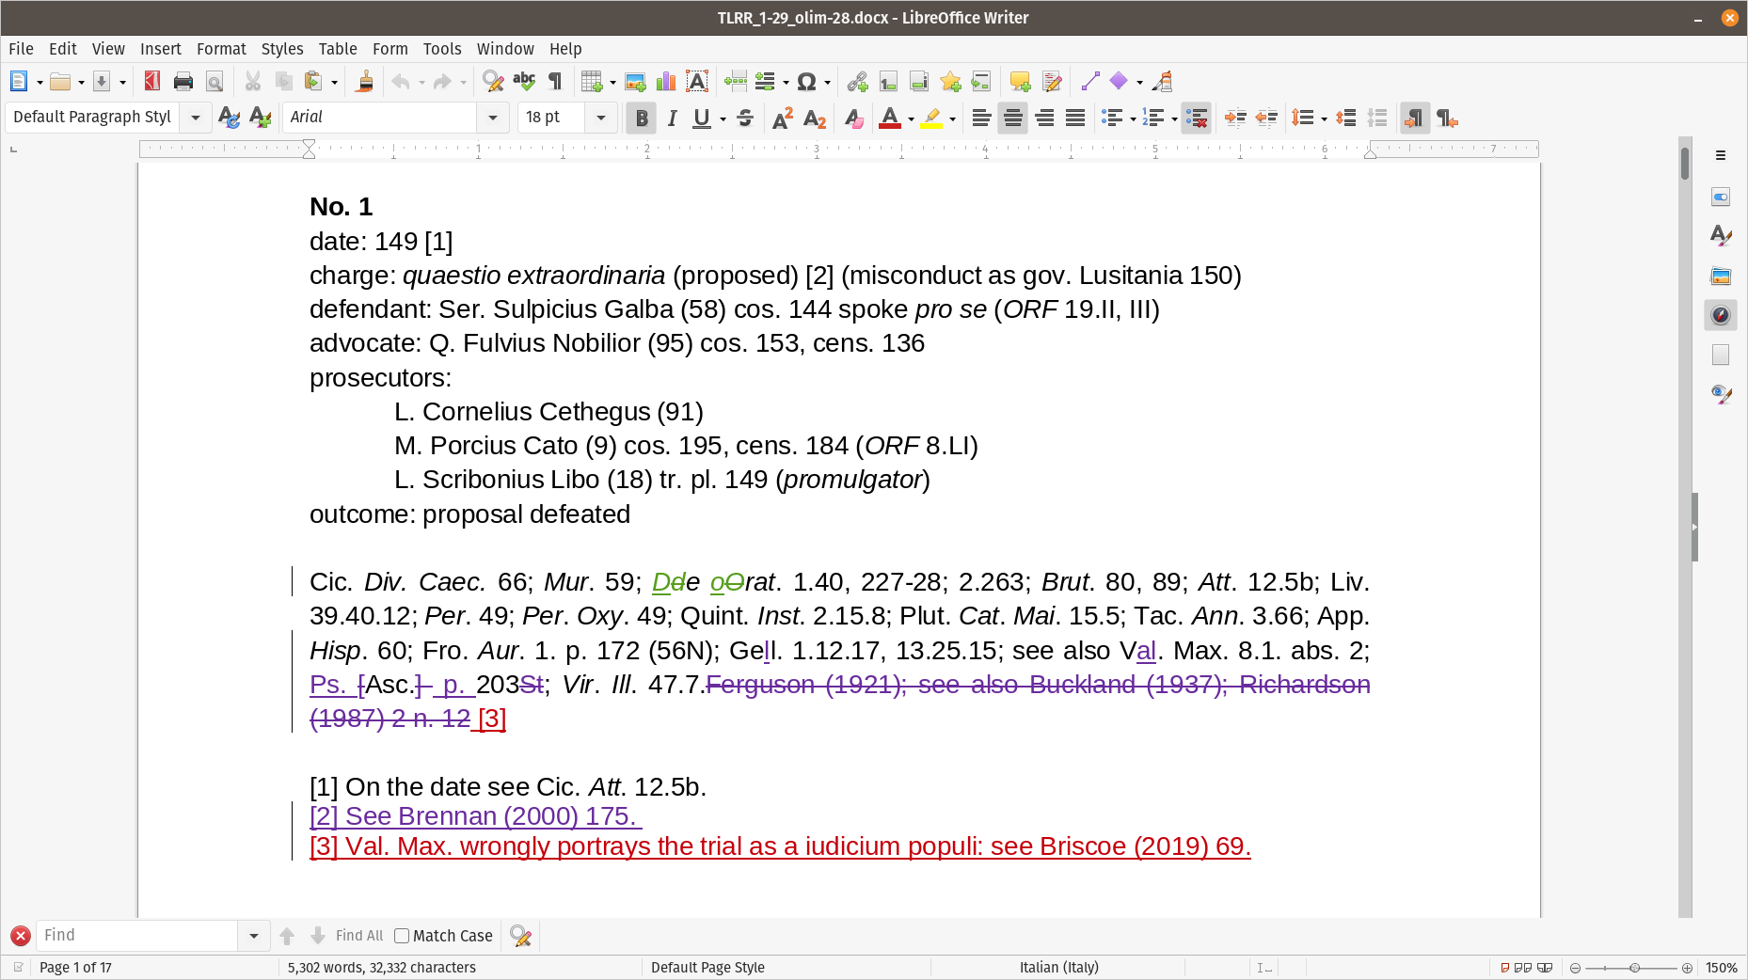The image size is (1748, 980).
Task: Clone formatting paintbrush tool
Action: (x=365, y=82)
